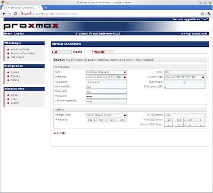Viewport: 213px width, 193px height.
Task: Click the Logout link
Action: pyautogui.click(x=19, y=34)
